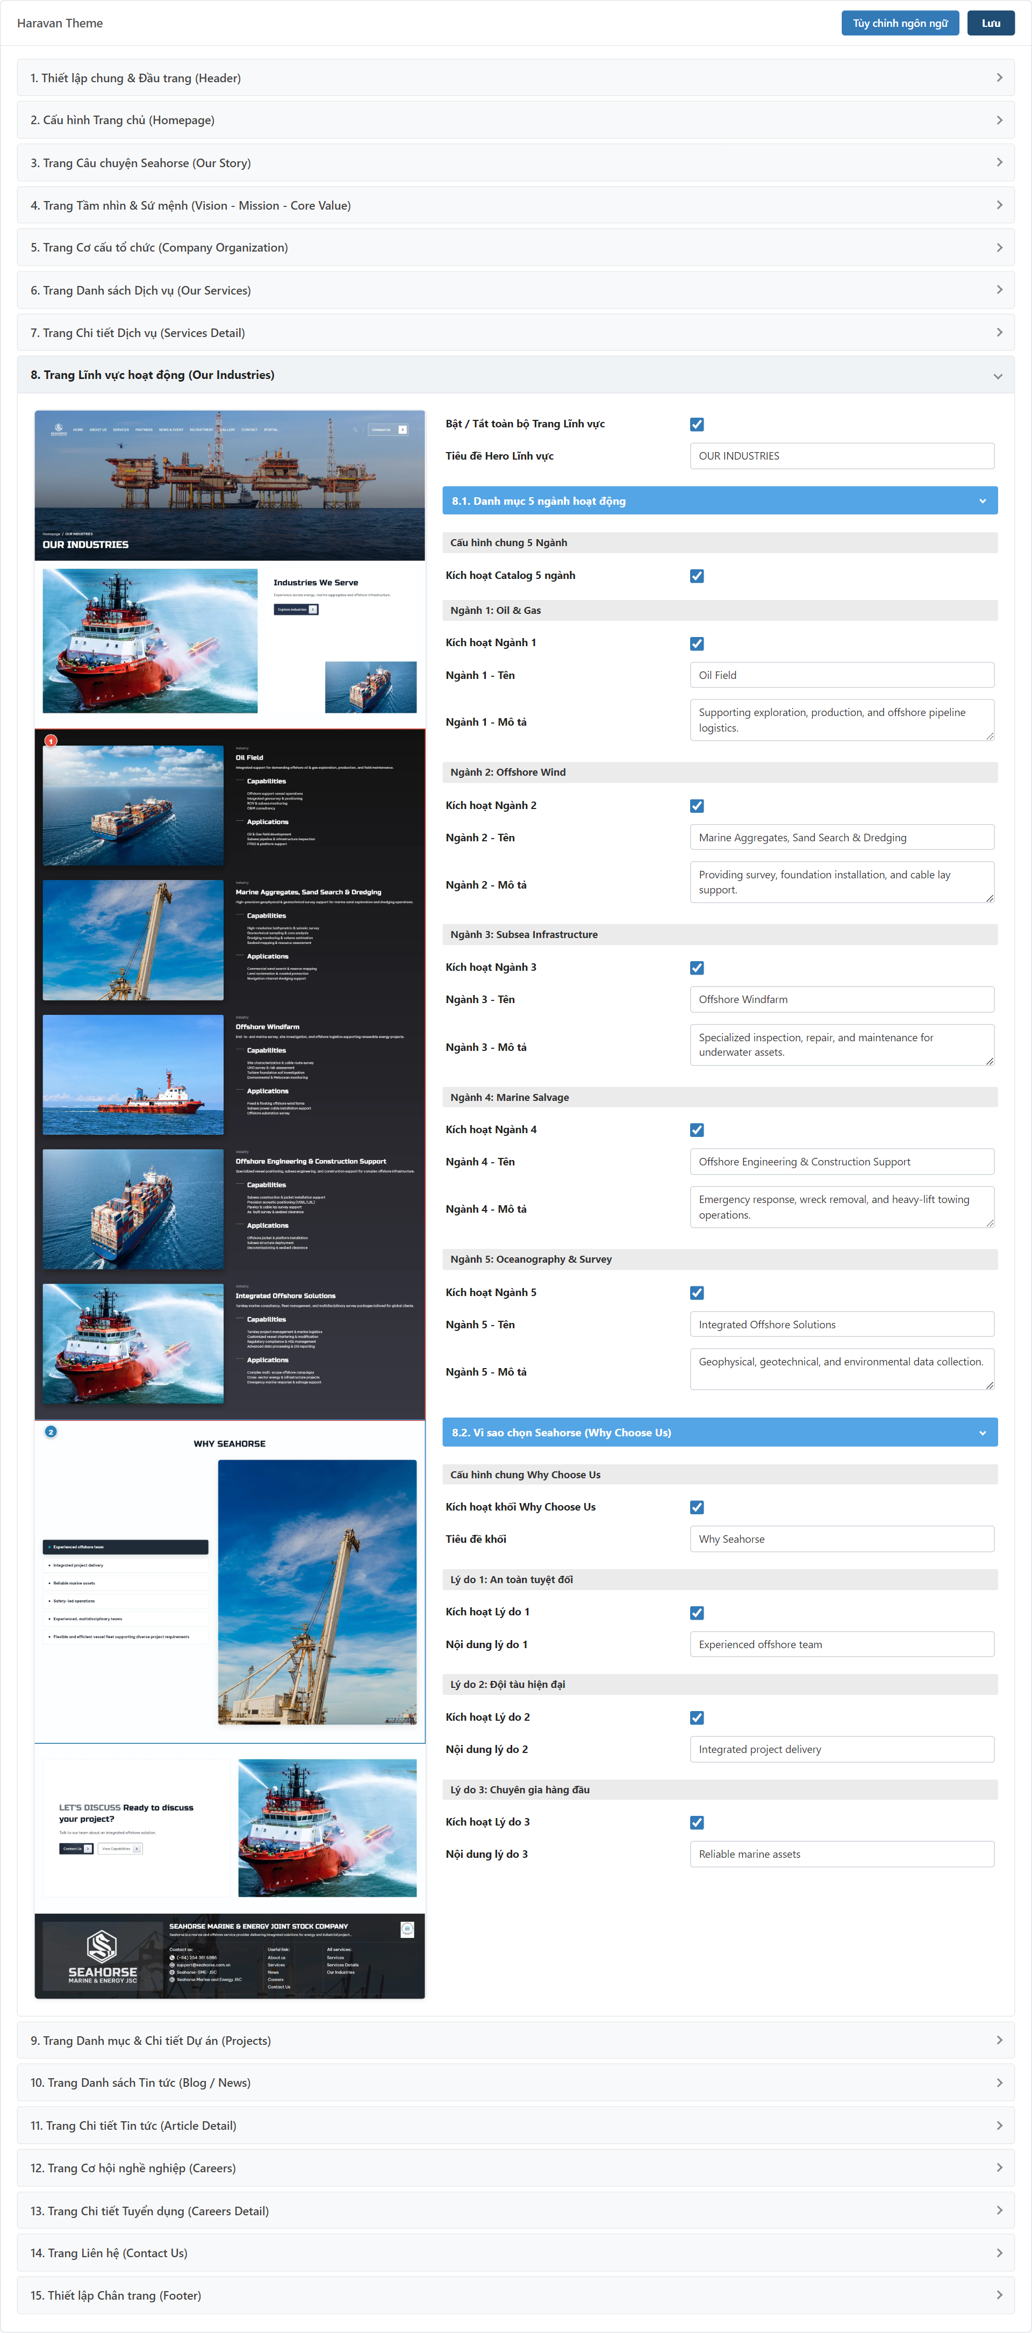Open section 3 Trang Câu chuyện Seahorse
Screen dimensions: 1032x2333
pyautogui.click(x=516, y=163)
